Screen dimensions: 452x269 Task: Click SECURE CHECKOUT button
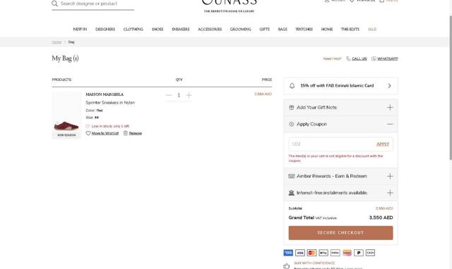point(340,233)
